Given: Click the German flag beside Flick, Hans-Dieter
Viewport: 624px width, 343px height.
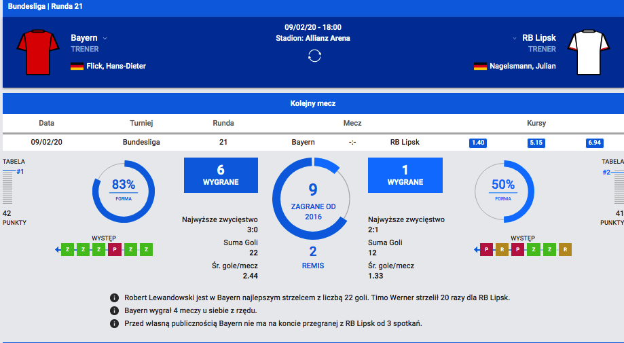Looking at the screenshot, I should tap(77, 67).
